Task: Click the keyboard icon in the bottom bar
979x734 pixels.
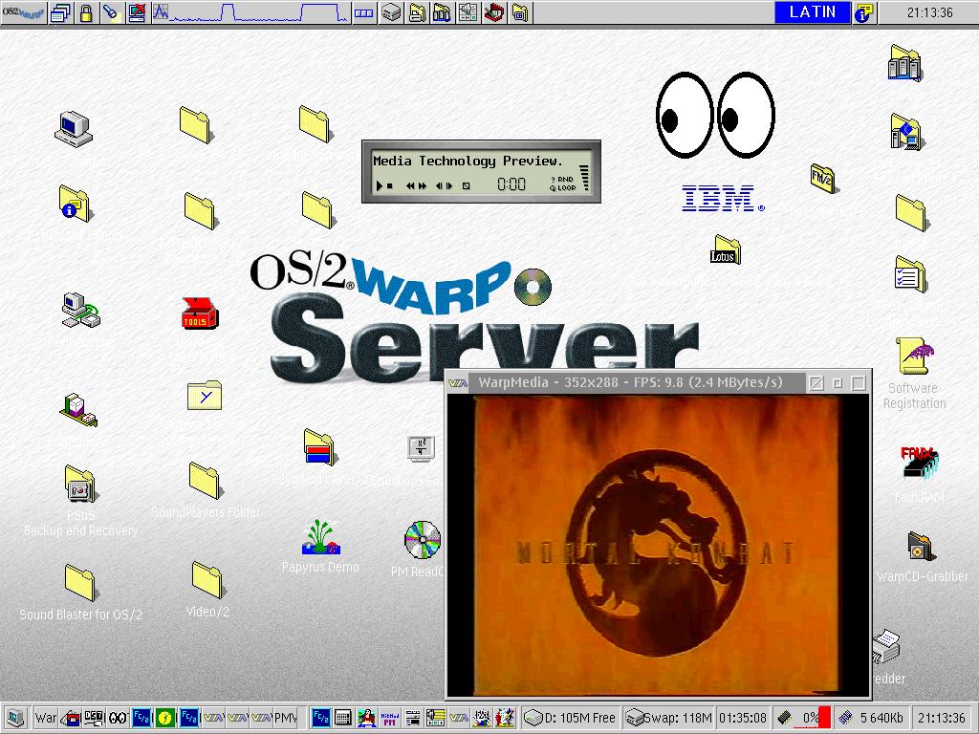Action: coord(342,718)
